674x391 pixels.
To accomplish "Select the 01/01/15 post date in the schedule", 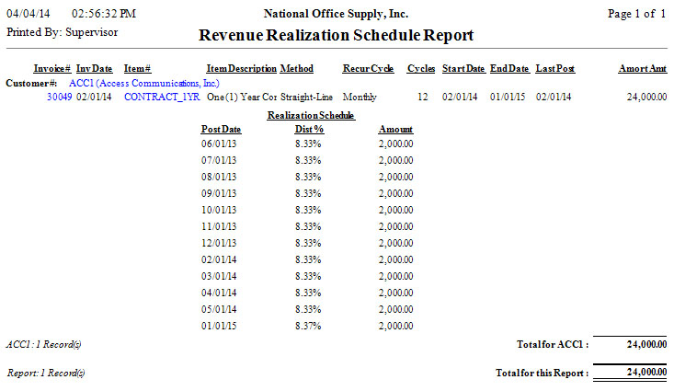I will tap(219, 326).
